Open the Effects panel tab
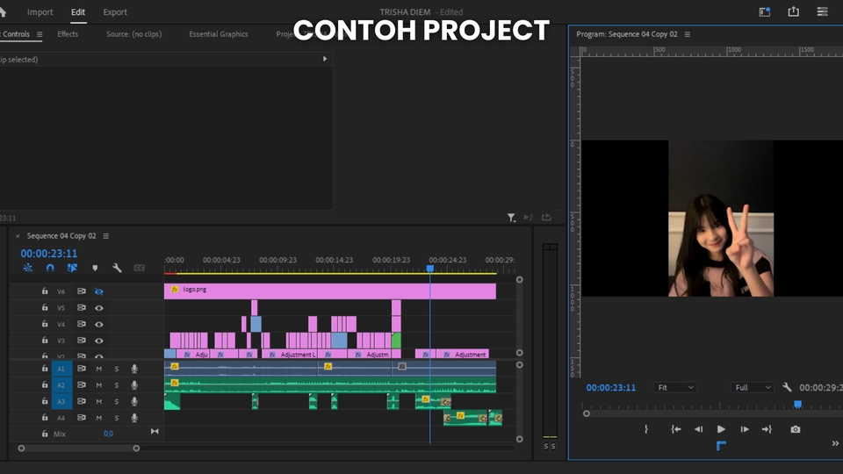The height and width of the screenshot is (474, 843). pos(68,34)
